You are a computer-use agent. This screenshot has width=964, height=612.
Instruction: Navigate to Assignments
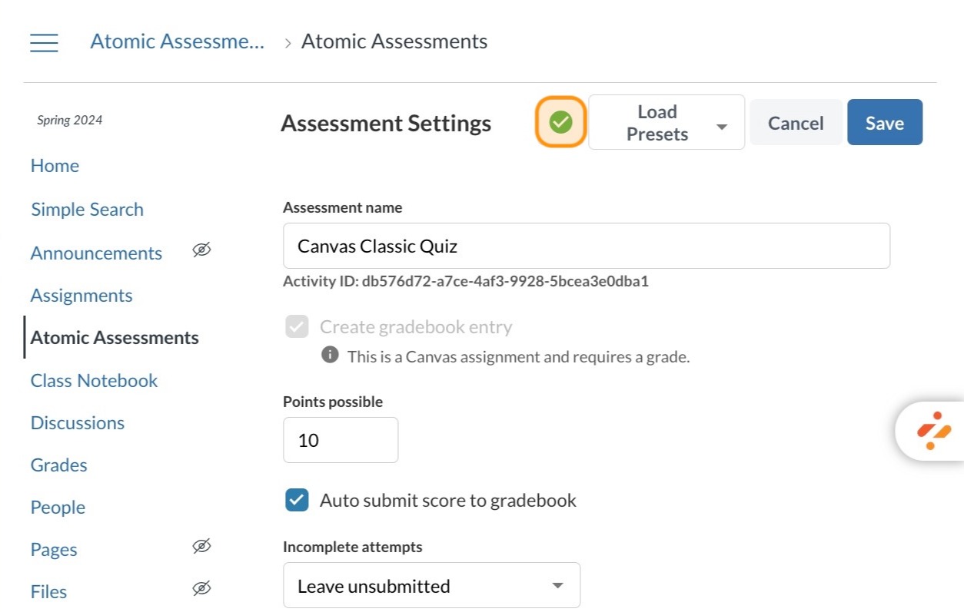81,296
